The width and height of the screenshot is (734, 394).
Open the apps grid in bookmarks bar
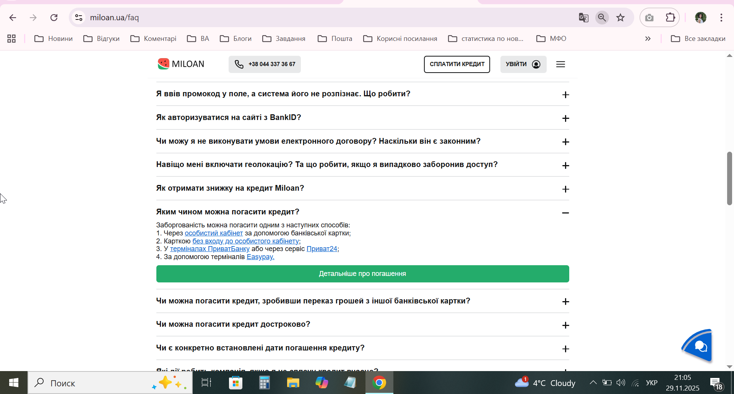11,39
